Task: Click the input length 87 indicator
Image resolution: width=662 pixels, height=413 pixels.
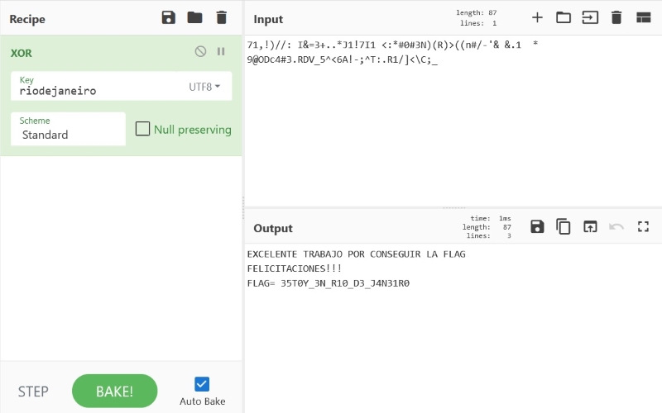Action: [477, 12]
